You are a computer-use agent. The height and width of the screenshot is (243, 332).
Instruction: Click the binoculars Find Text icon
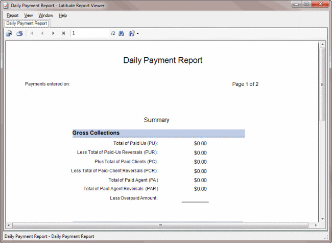pos(122,33)
